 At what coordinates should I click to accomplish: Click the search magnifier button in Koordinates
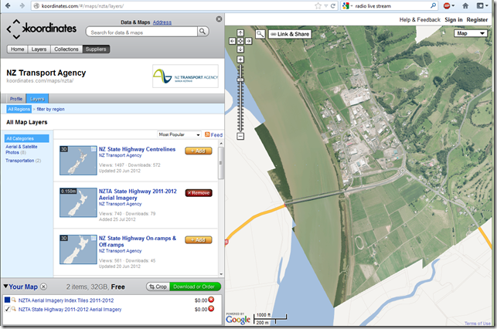203,32
